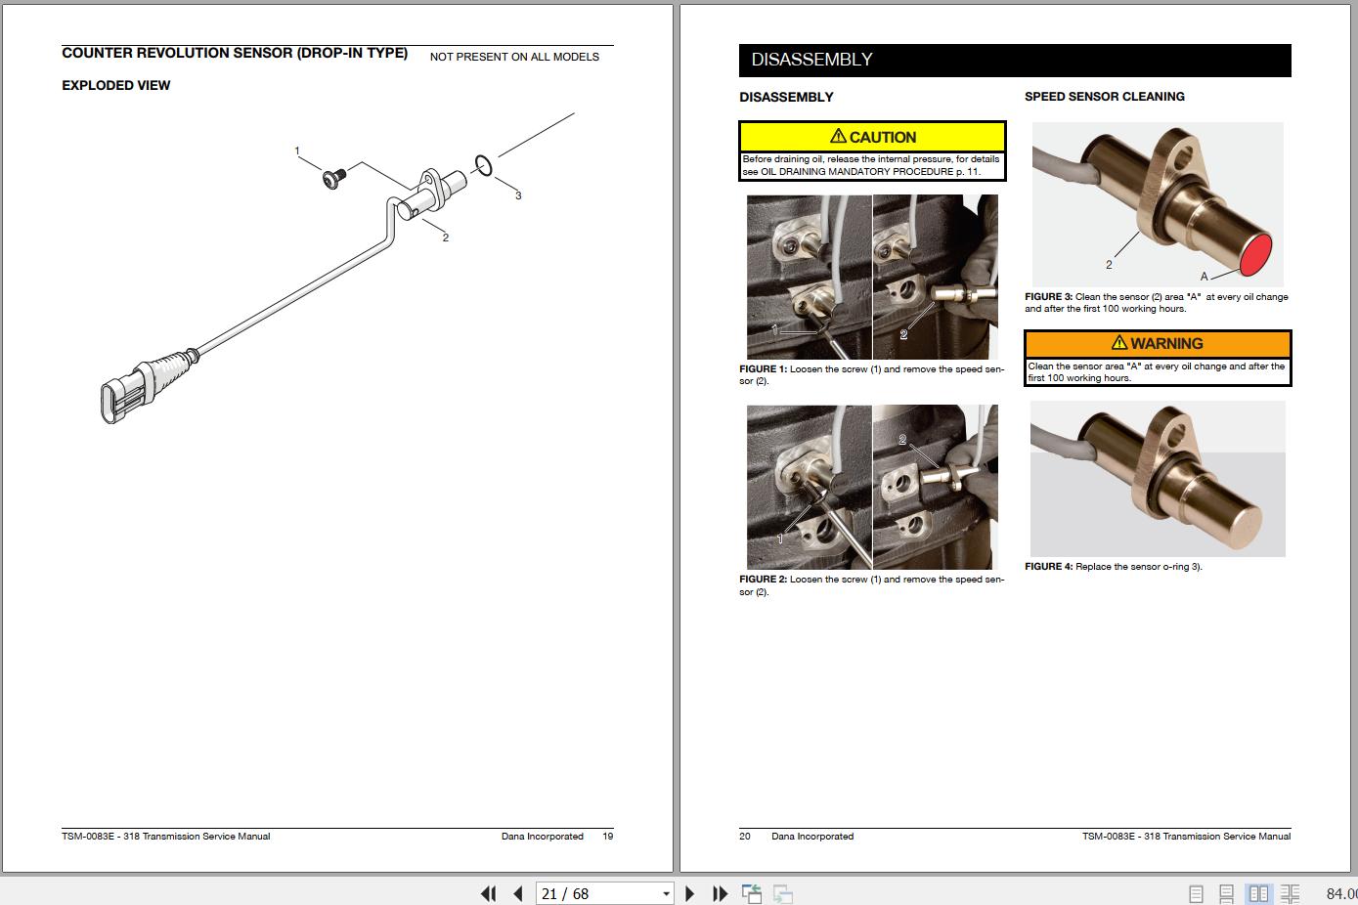The height and width of the screenshot is (905, 1358).
Task: Click the bold 'DISASSEMBLY' subheading below the banner
Action: click(787, 98)
